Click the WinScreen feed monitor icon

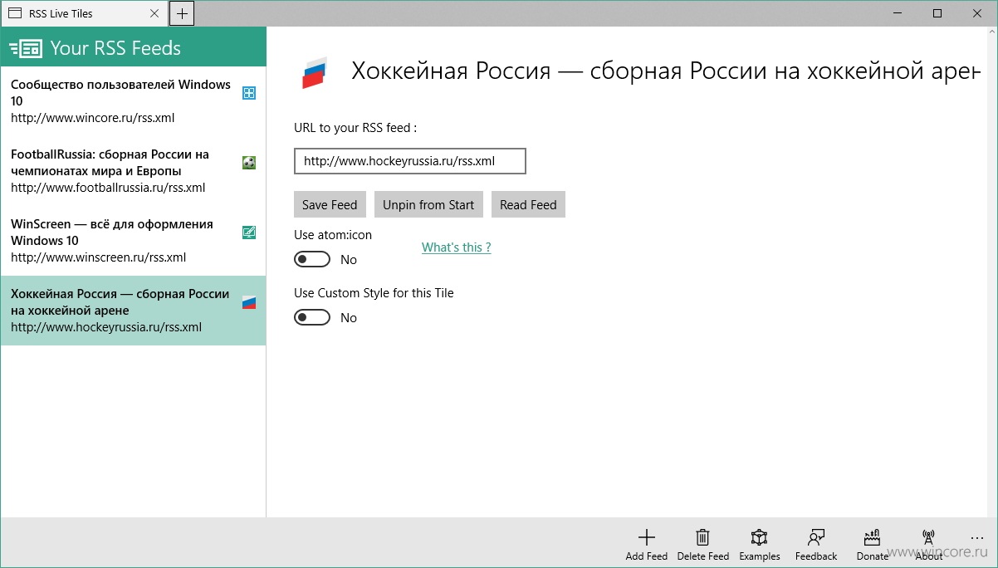(249, 233)
